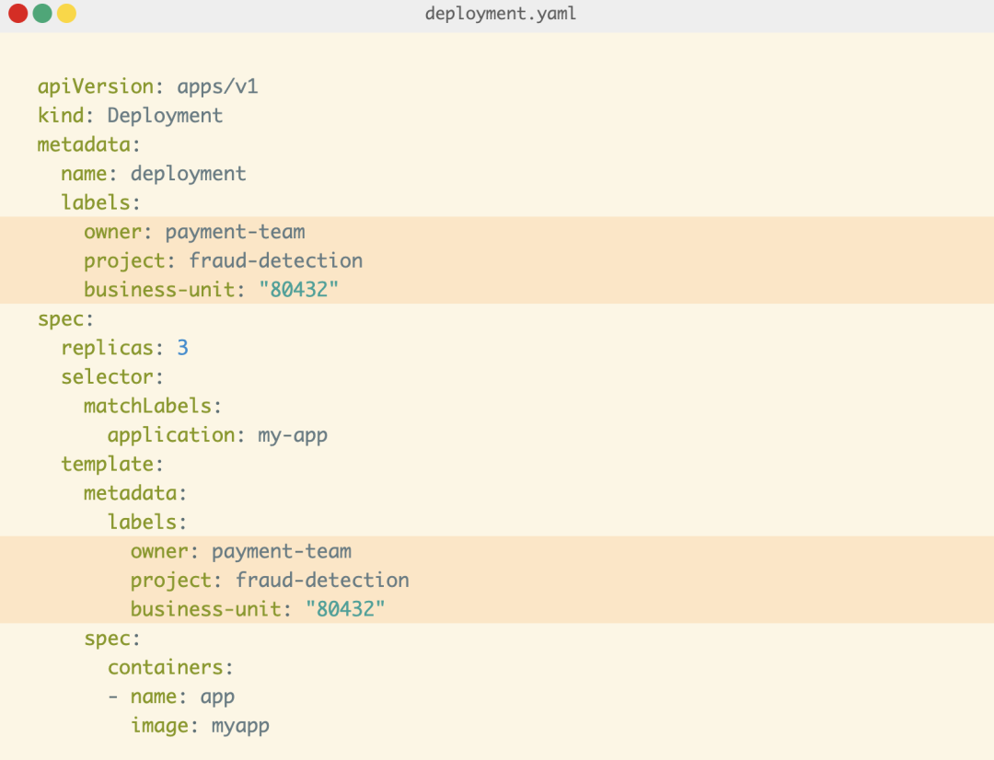Select the my-app application value

292,434
